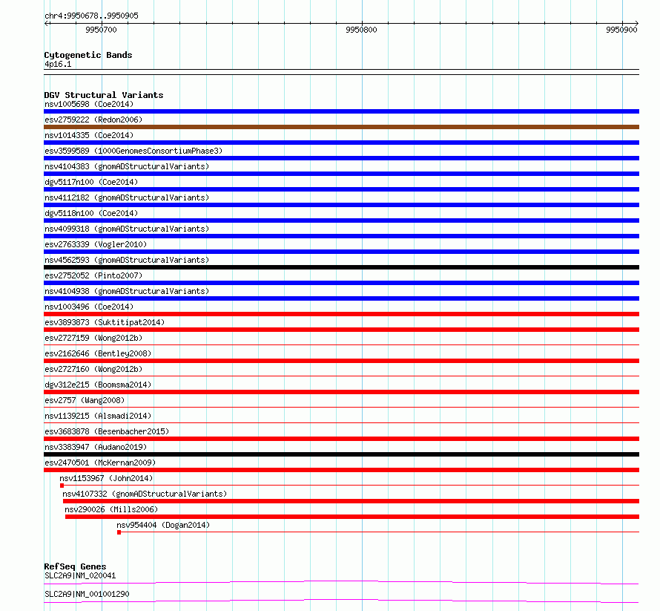Click the nsv290026 (Mills2006) red bar
Image resolution: width=660 pixels, height=611 pixels.
click(352, 517)
